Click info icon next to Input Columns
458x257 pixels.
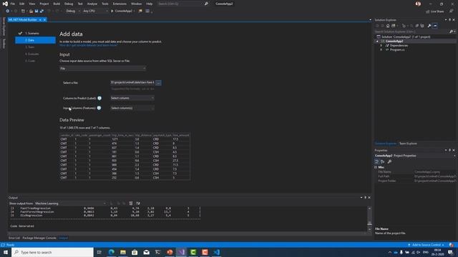(x=99, y=108)
